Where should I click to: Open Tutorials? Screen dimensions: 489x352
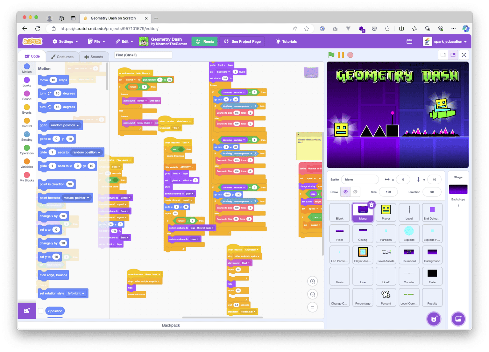point(286,41)
